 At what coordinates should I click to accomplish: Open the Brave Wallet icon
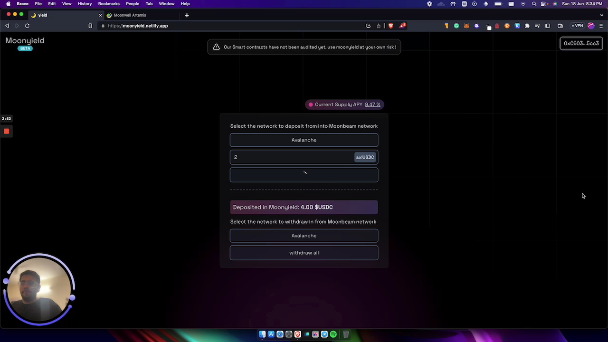pyautogui.click(x=560, y=26)
